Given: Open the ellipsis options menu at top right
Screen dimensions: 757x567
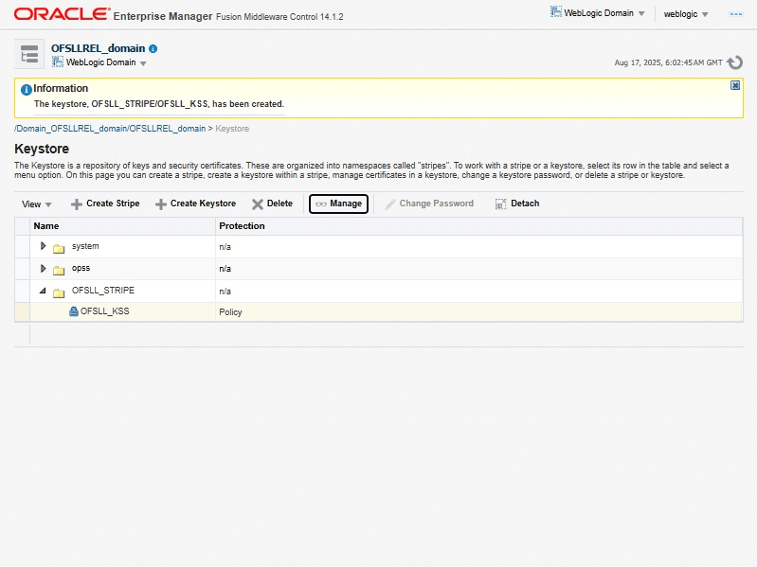Looking at the screenshot, I should tap(736, 14).
